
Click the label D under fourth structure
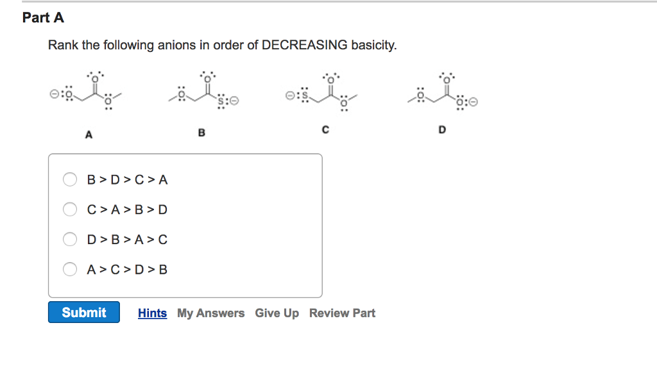click(x=441, y=129)
